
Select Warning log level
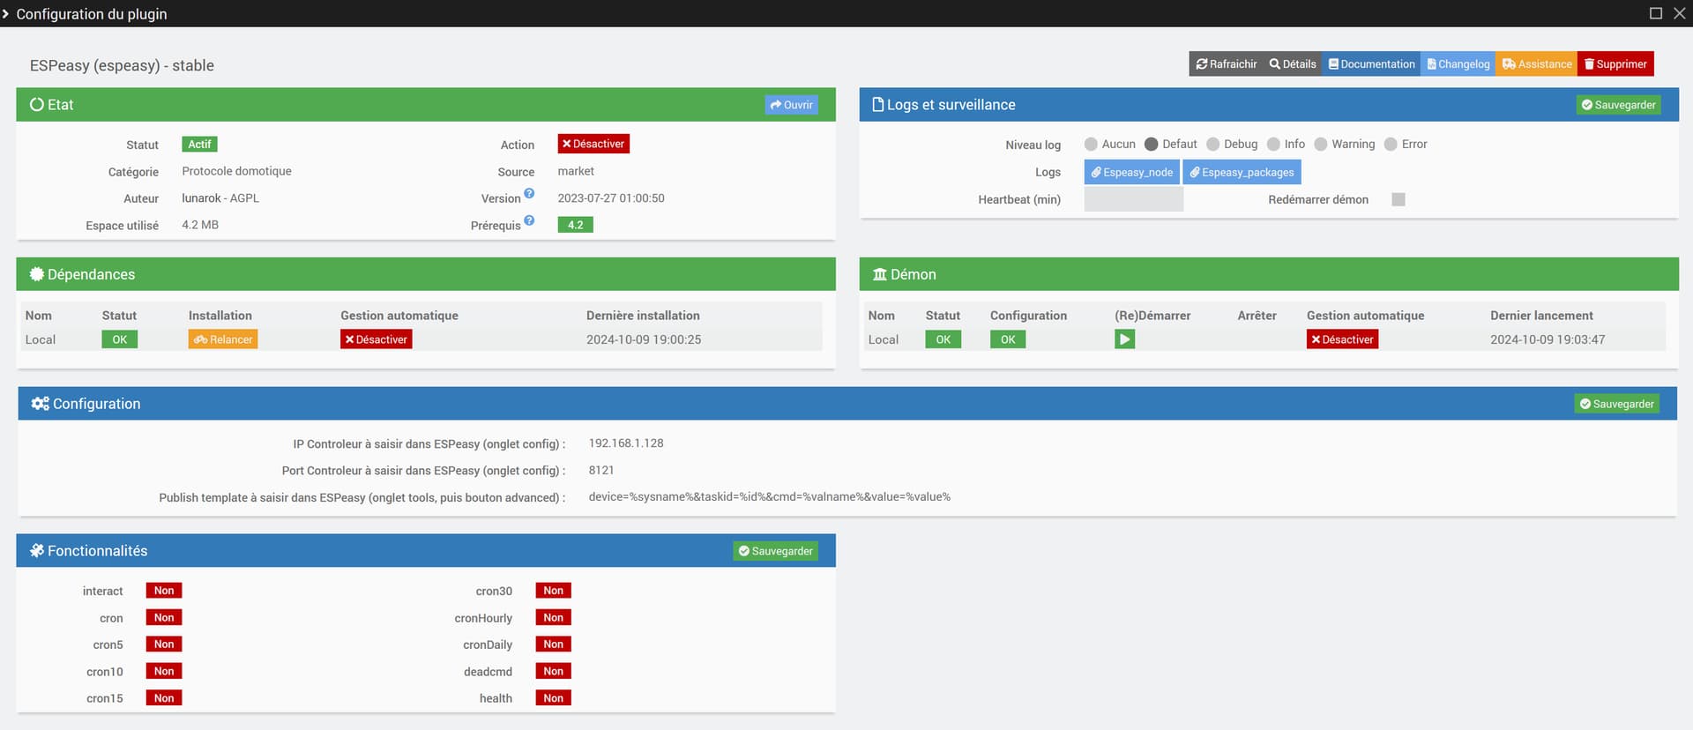[1320, 144]
